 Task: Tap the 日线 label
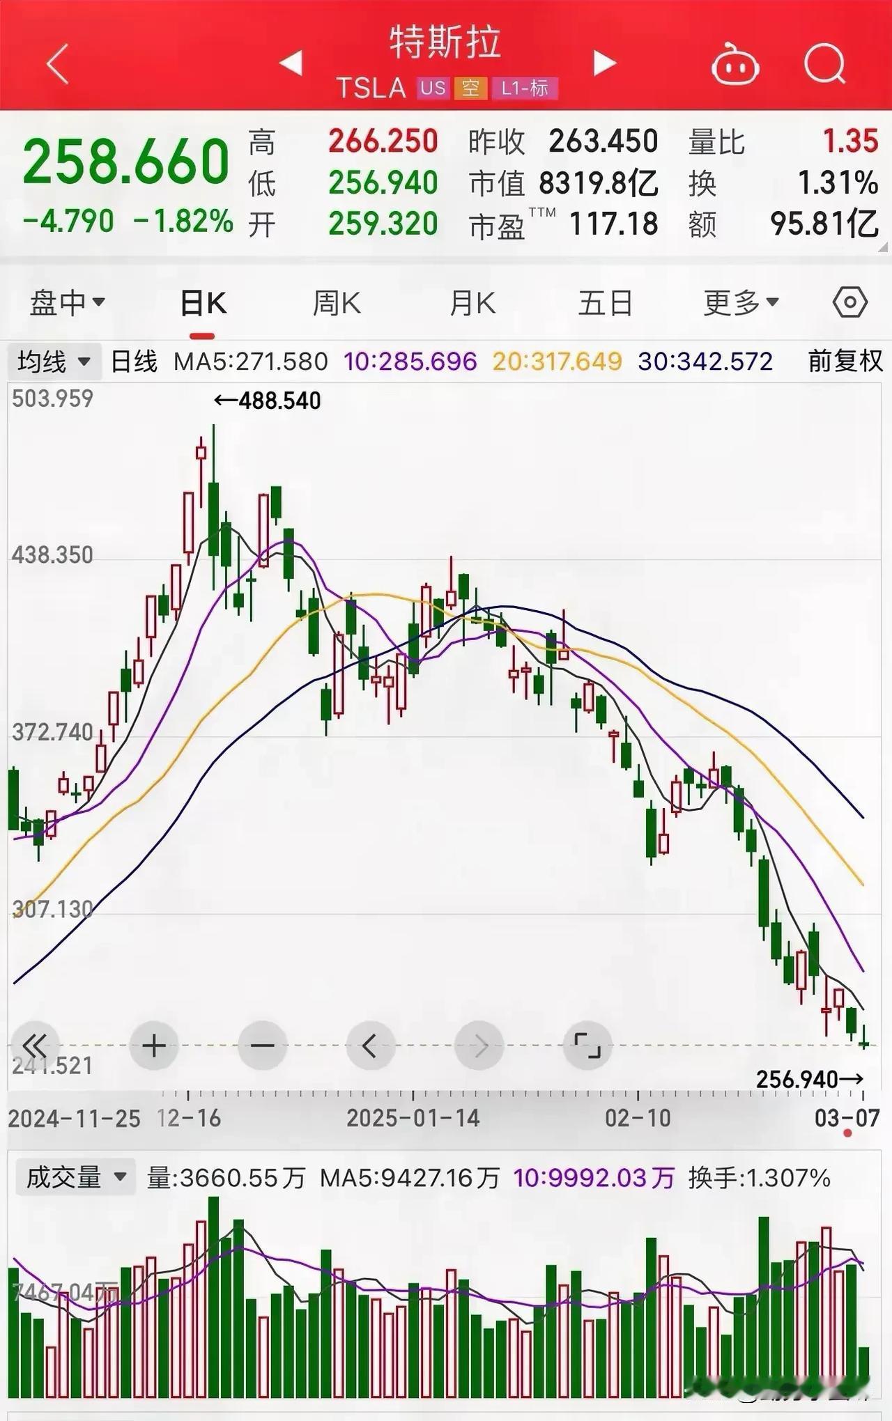134,362
